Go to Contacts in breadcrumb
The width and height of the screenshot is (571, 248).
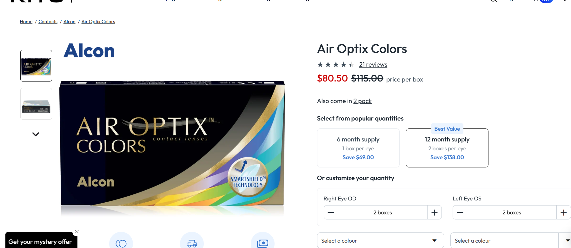(x=48, y=22)
